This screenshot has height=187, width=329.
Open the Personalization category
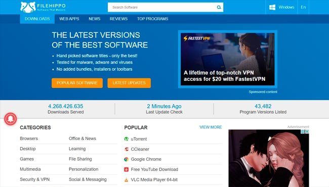pyautogui.click(x=84, y=169)
